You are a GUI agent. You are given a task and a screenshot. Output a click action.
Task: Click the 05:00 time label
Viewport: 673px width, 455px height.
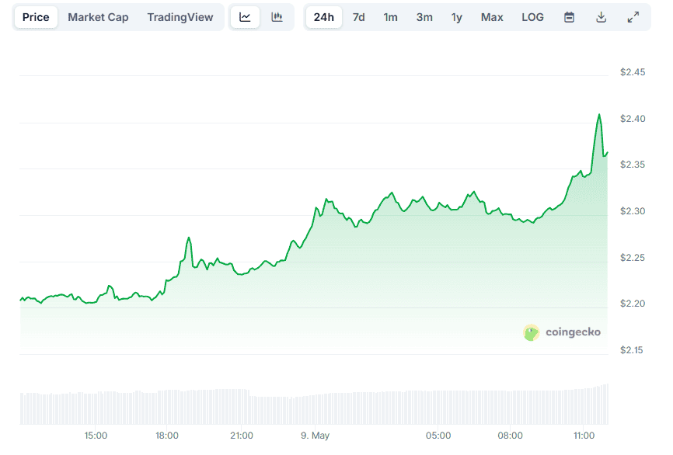(x=438, y=436)
